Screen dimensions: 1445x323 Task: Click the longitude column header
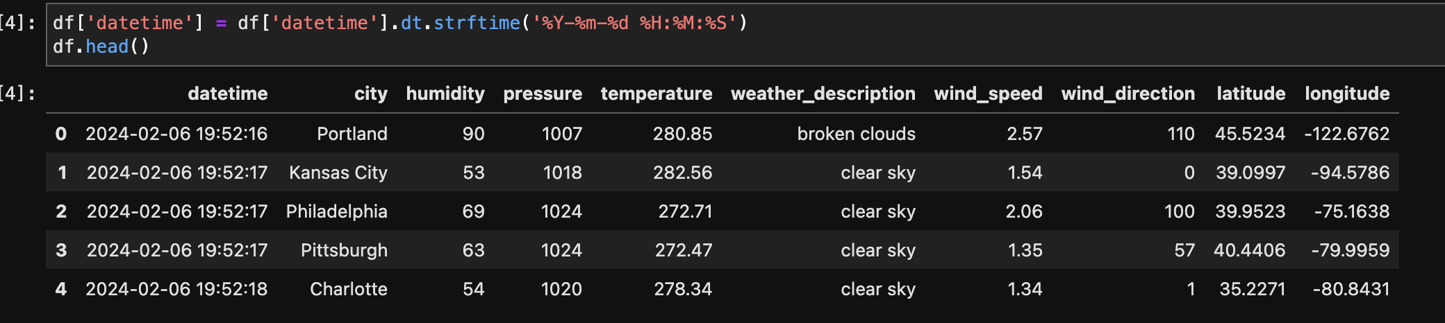[1347, 94]
